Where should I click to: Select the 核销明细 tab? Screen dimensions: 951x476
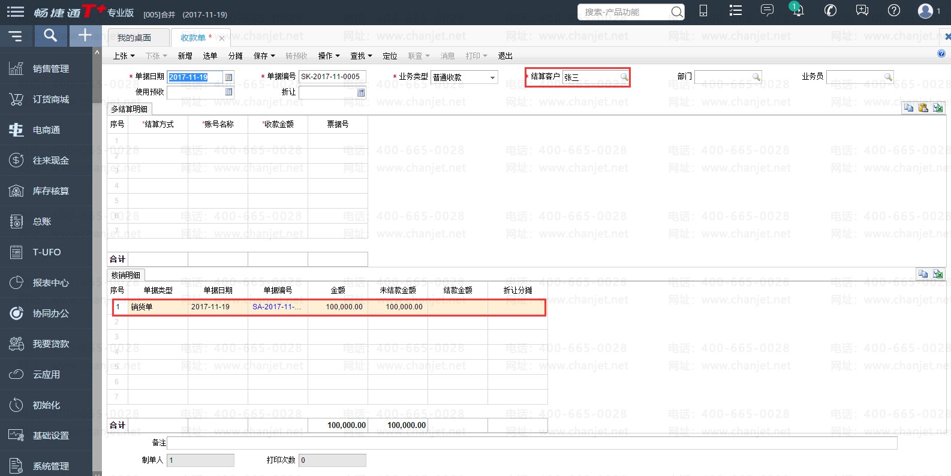point(126,275)
